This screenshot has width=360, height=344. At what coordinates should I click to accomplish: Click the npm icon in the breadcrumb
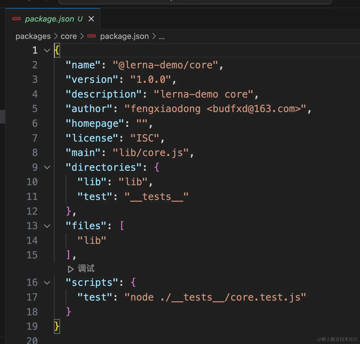click(x=92, y=36)
